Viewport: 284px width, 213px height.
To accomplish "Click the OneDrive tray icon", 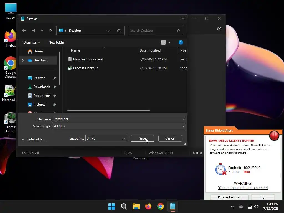I will click(241, 206).
